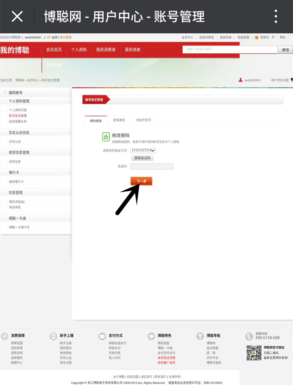Screen dimensions: 293x385
Task: Open 我的消息(0) in the sidebar
Action: 17,202
